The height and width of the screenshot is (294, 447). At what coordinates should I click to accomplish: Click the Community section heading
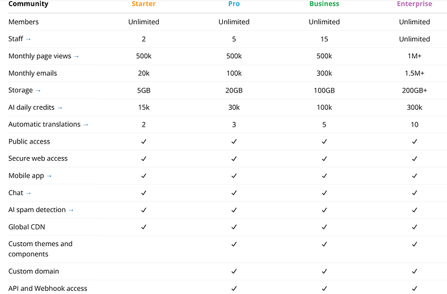(28, 5)
